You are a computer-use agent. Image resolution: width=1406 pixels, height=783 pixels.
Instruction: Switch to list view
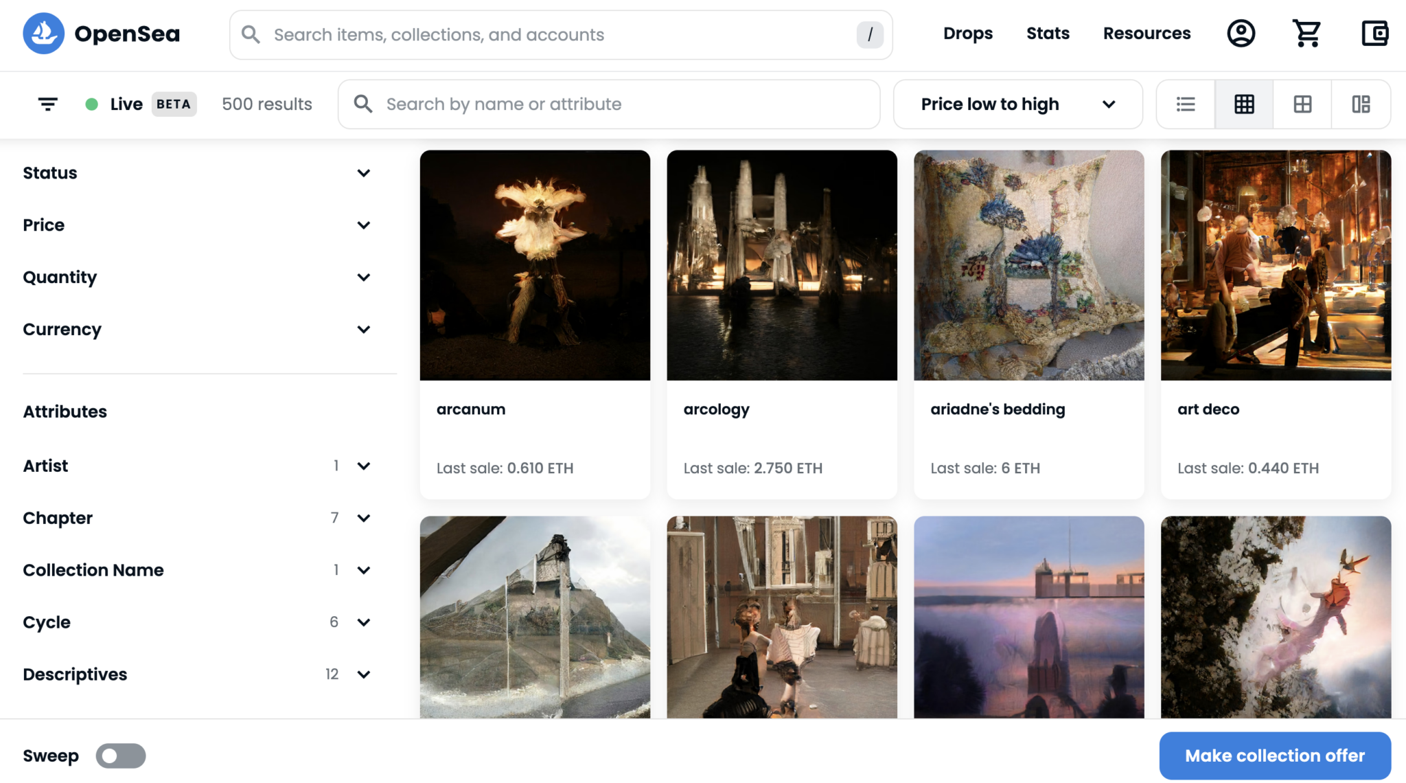pos(1185,104)
